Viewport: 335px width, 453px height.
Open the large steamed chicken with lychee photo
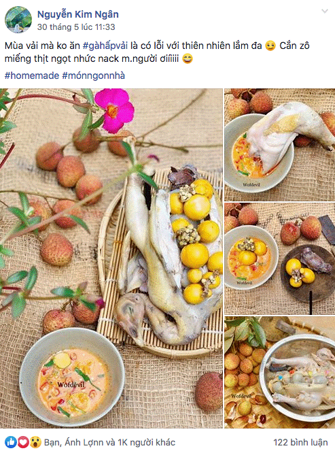coord(111,258)
